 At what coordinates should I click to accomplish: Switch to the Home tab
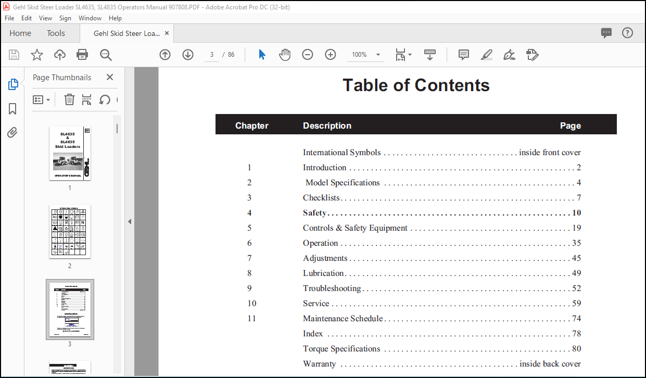(x=20, y=33)
